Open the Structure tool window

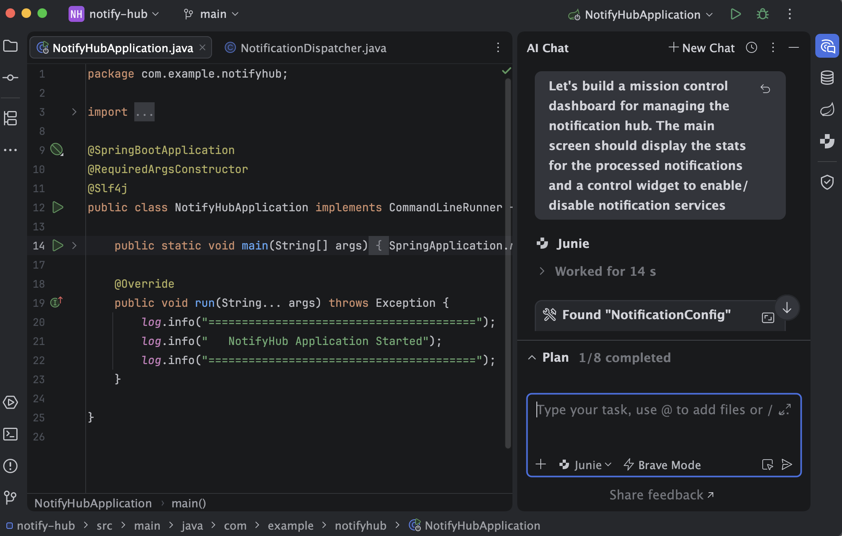[10, 118]
